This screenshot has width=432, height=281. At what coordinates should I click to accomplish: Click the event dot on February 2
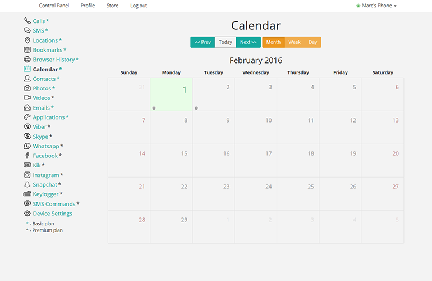click(196, 108)
